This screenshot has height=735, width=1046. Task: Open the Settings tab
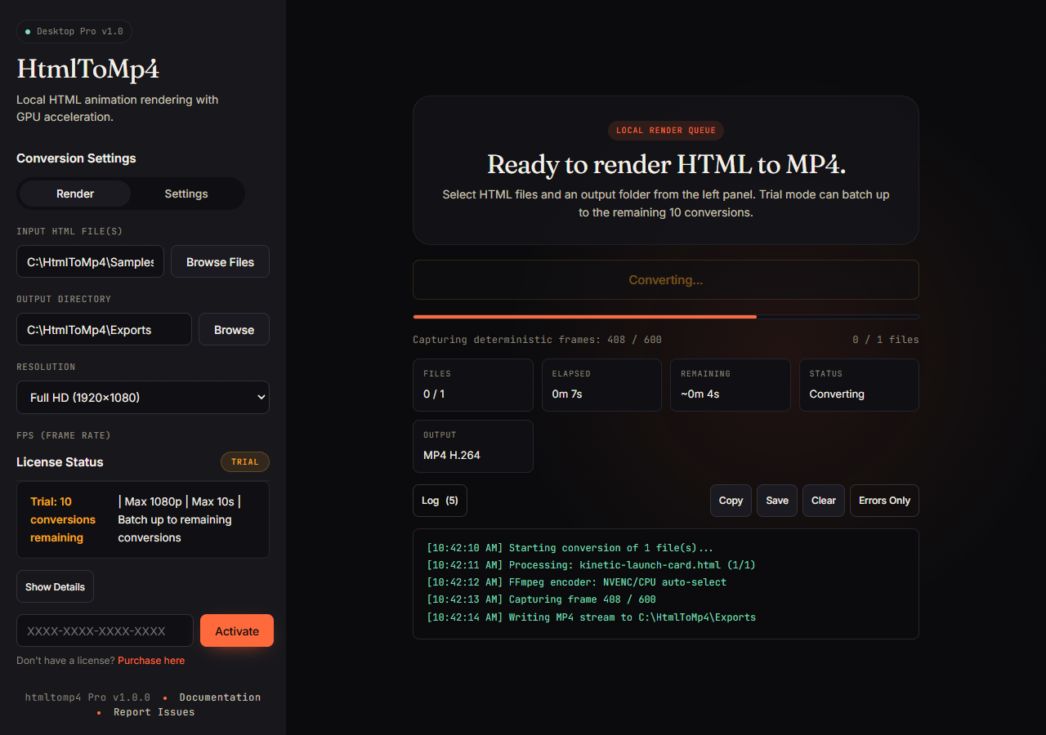tap(186, 194)
